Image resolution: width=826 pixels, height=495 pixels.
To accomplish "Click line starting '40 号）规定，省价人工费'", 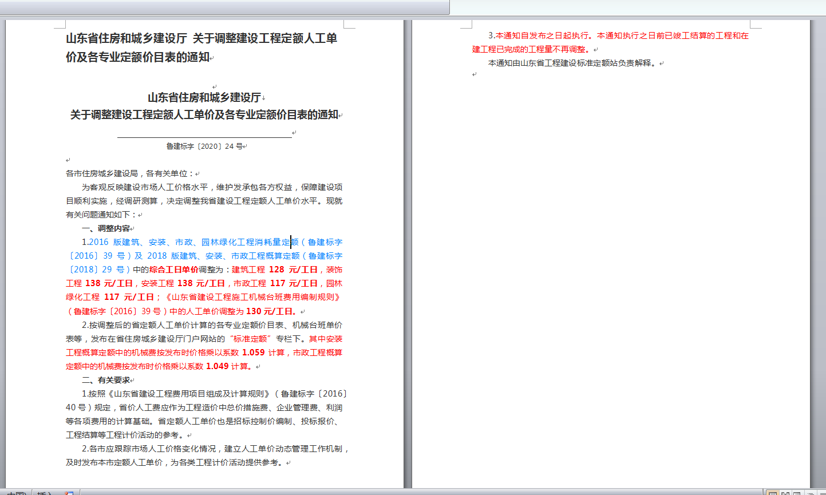I will (x=204, y=407).
